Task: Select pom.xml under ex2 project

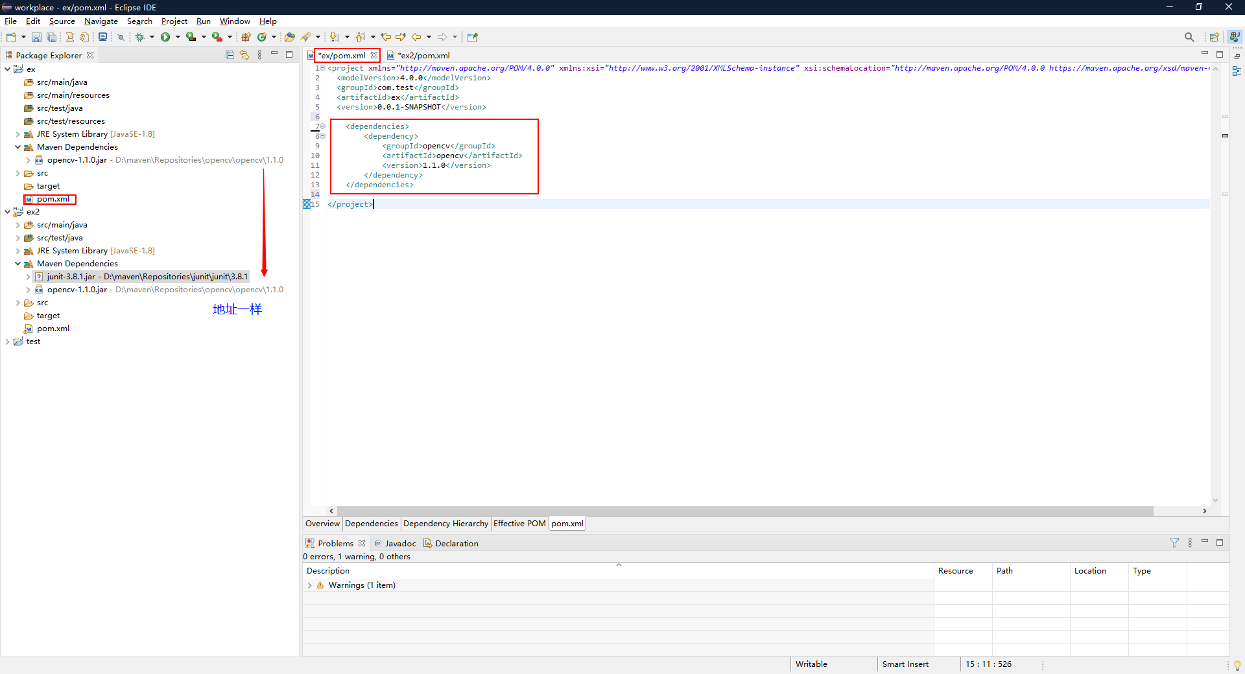Action: point(47,329)
